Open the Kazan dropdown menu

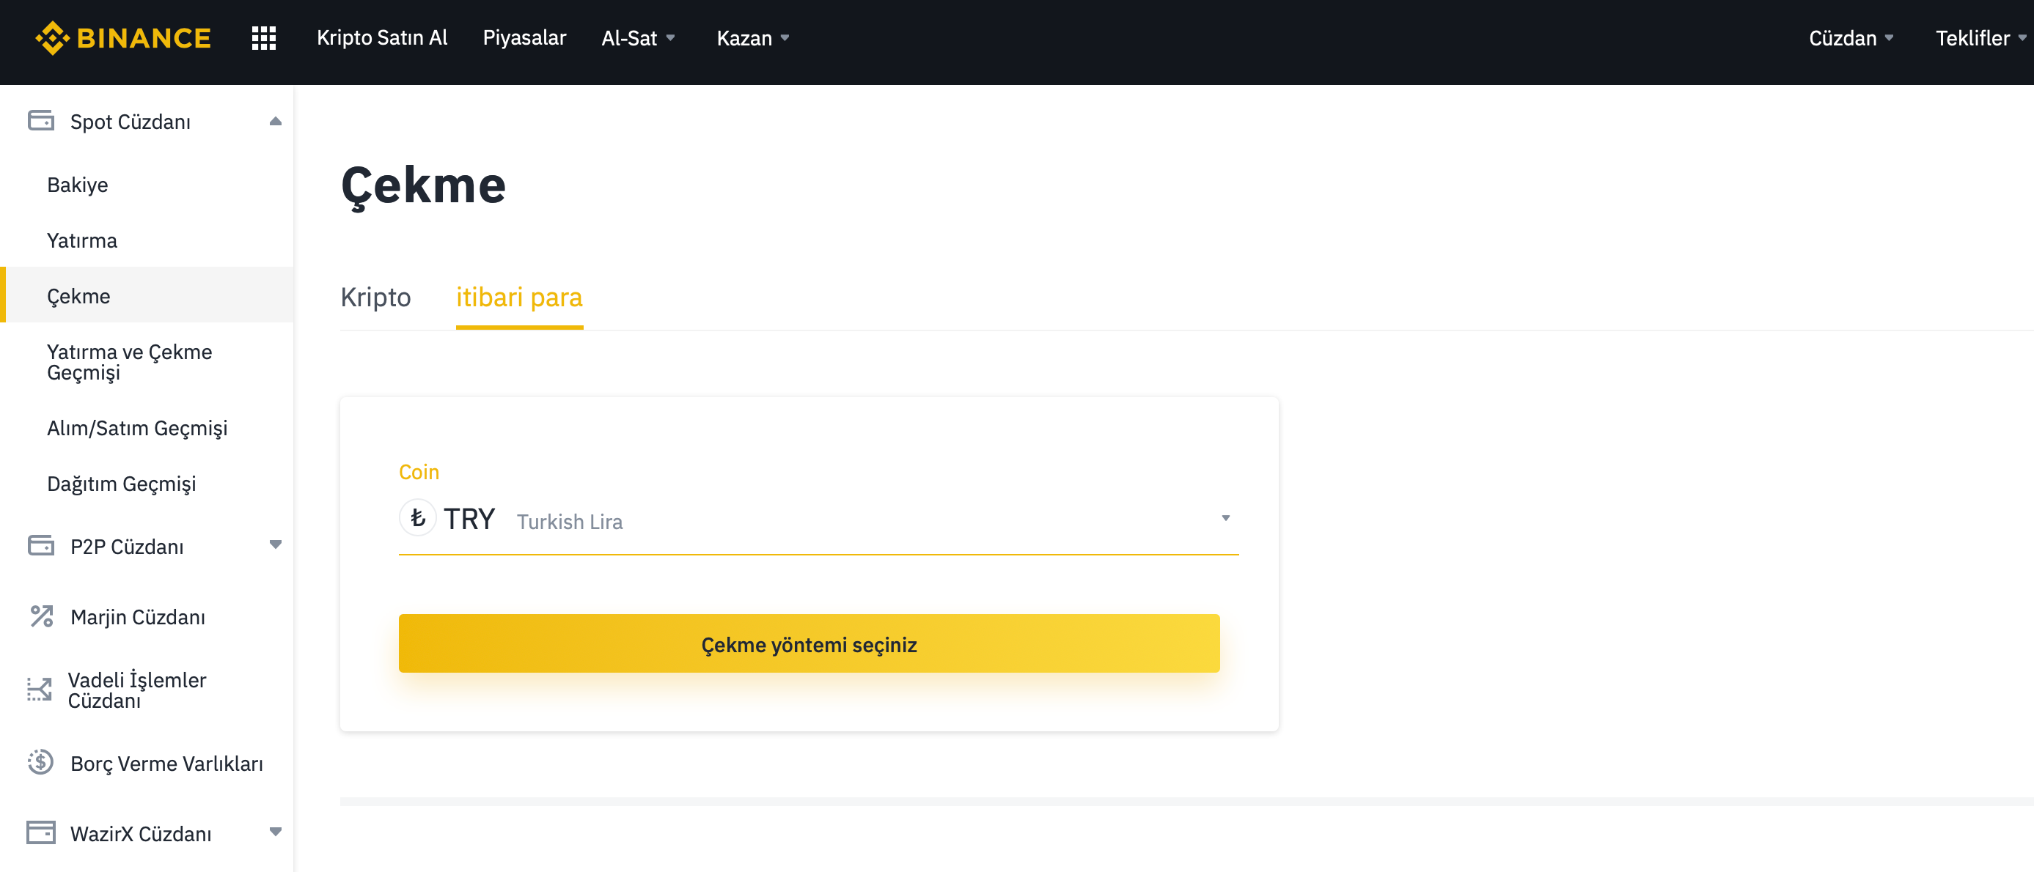point(753,38)
